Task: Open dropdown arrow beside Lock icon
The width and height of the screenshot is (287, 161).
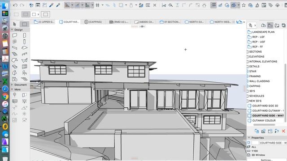Action: (136, 5)
